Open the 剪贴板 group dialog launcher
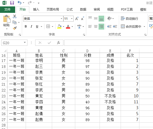 20,35
